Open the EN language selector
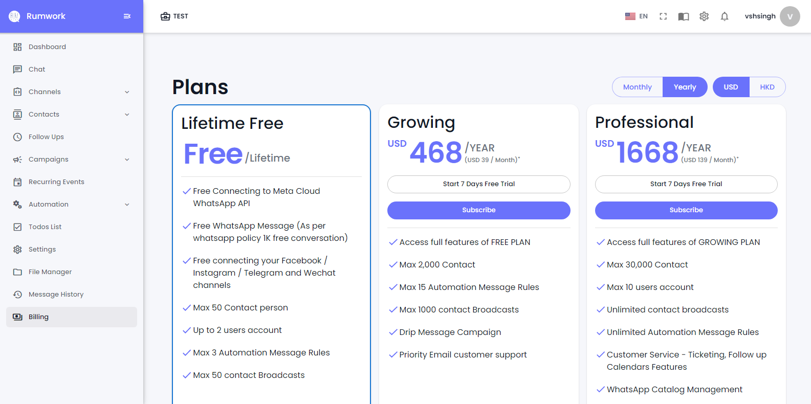This screenshot has height=404, width=811. tap(637, 16)
